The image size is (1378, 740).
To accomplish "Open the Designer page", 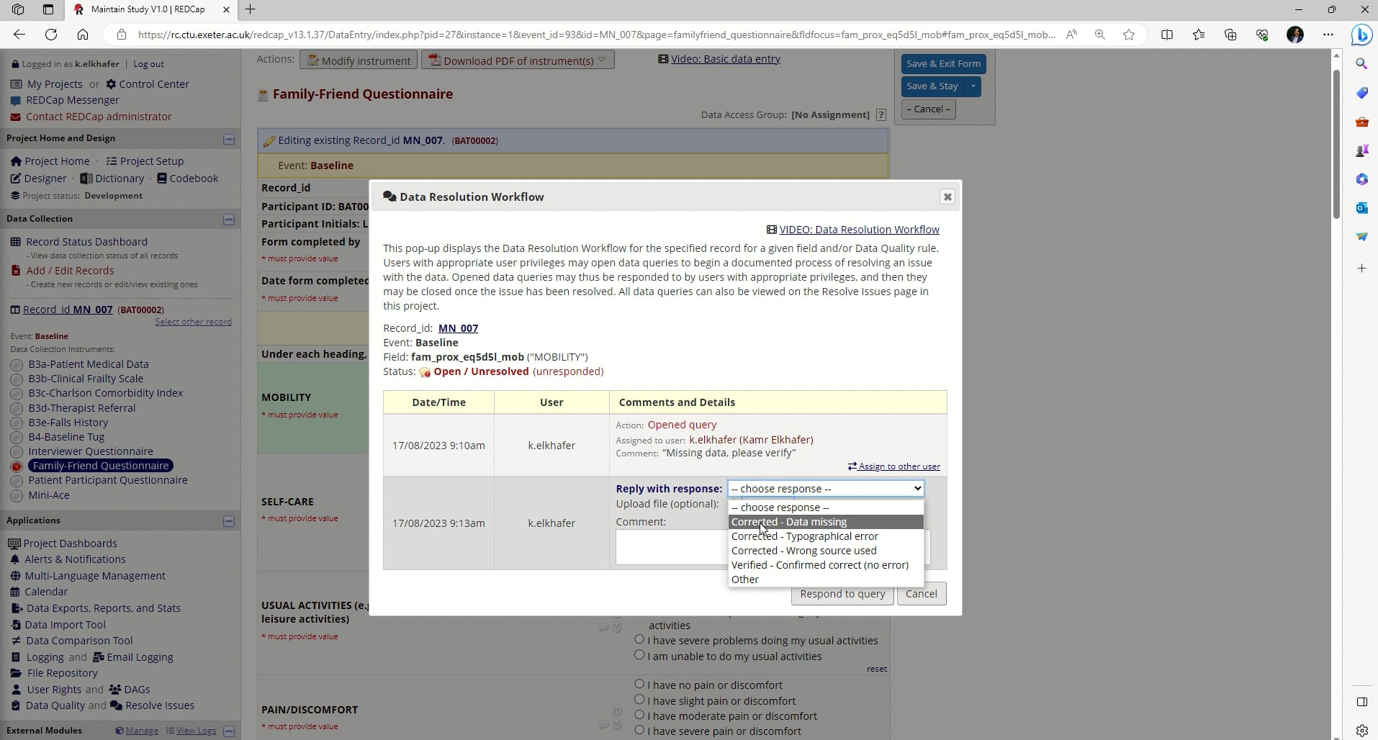I will 44,178.
